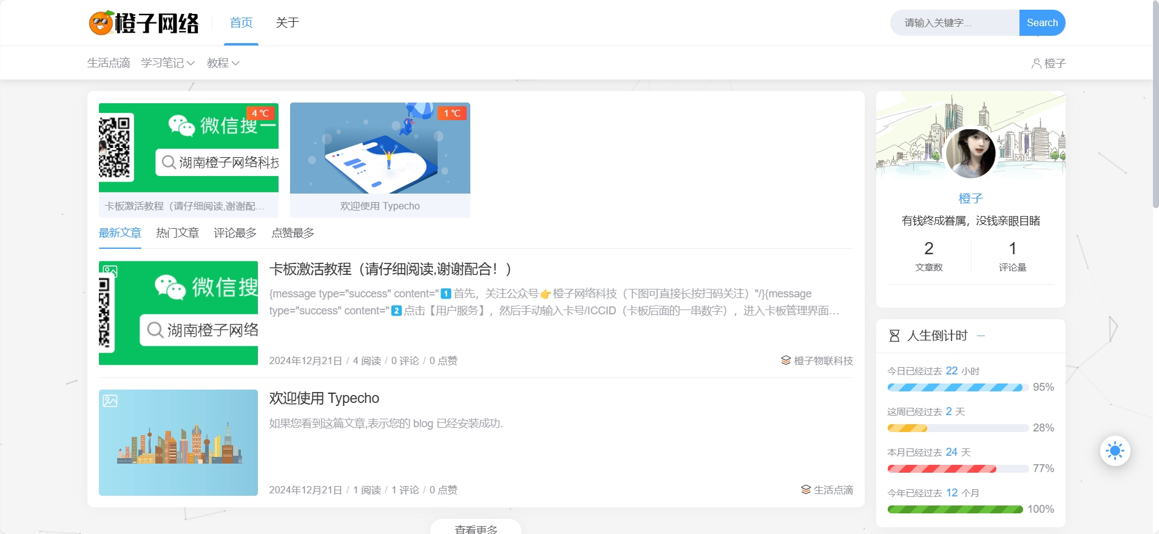Click the green 今年已经过去 progress bar
The height and width of the screenshot is (534, 1159).
click(x=955, y=509)
